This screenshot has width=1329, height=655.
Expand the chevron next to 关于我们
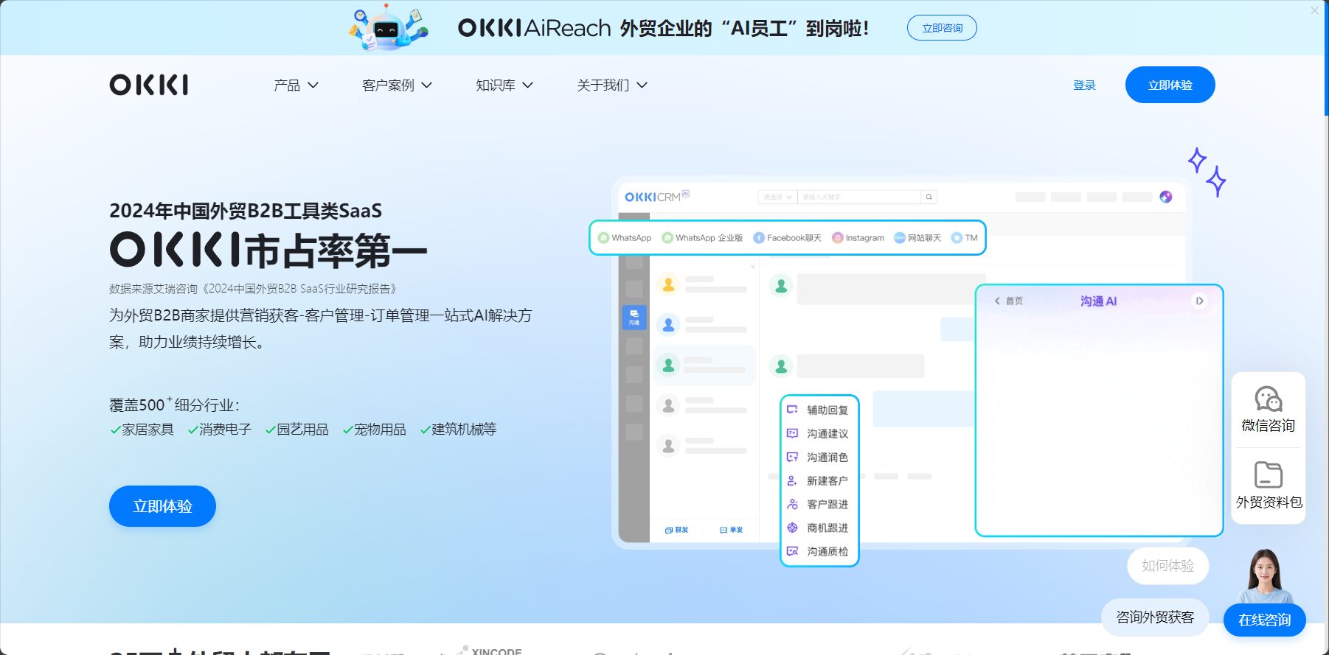[642, 85]
